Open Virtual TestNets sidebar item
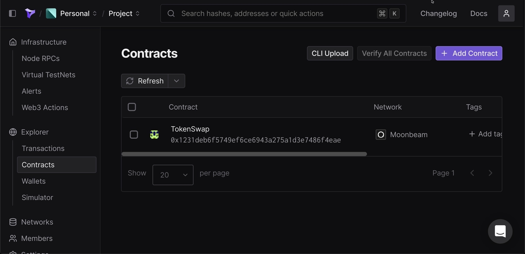525x254 pixels. (x=48, y=75)
